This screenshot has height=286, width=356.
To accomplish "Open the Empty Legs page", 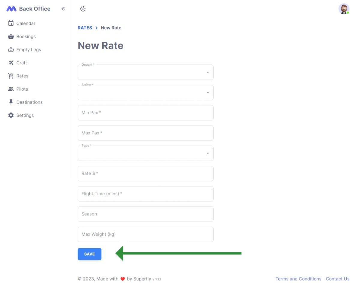I will (29, 50).
